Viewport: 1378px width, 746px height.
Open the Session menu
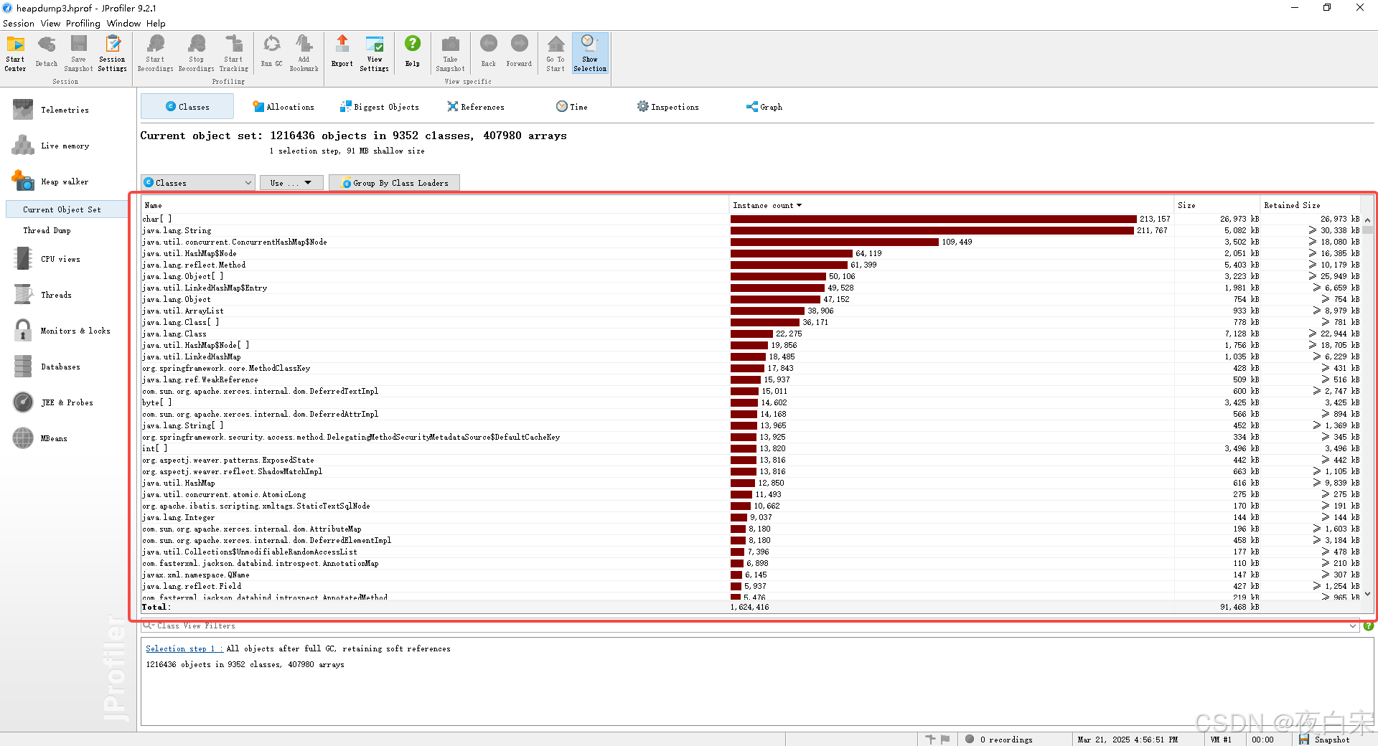[x=19, y=23]
